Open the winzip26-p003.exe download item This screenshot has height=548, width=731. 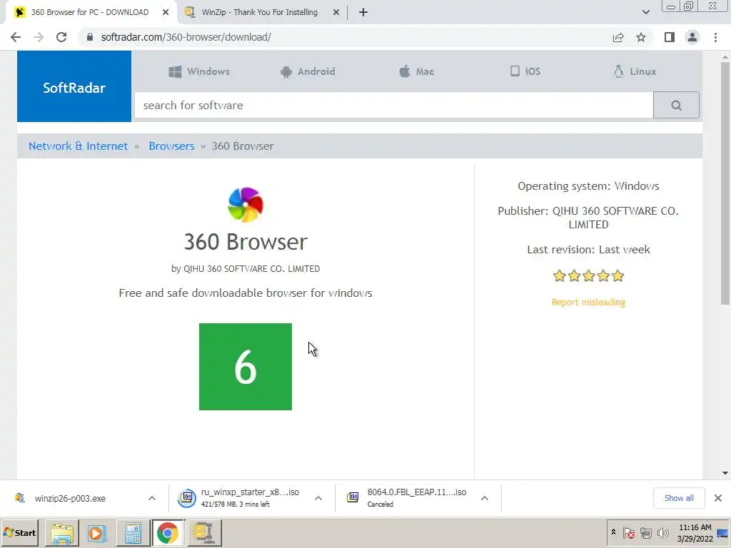(x=70, y=499)
